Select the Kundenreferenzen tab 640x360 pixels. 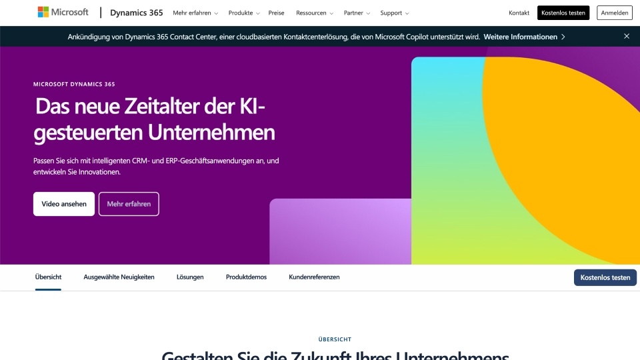click(314, 277)
